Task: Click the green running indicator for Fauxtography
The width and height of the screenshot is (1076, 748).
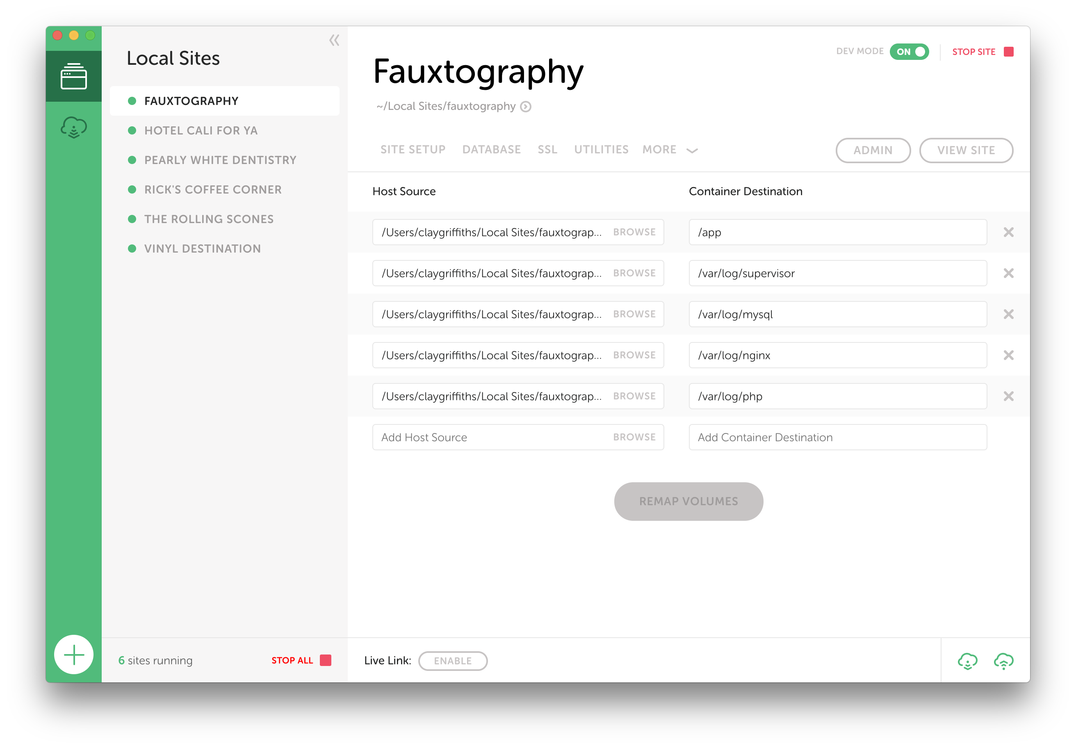Action: (130, 100)
